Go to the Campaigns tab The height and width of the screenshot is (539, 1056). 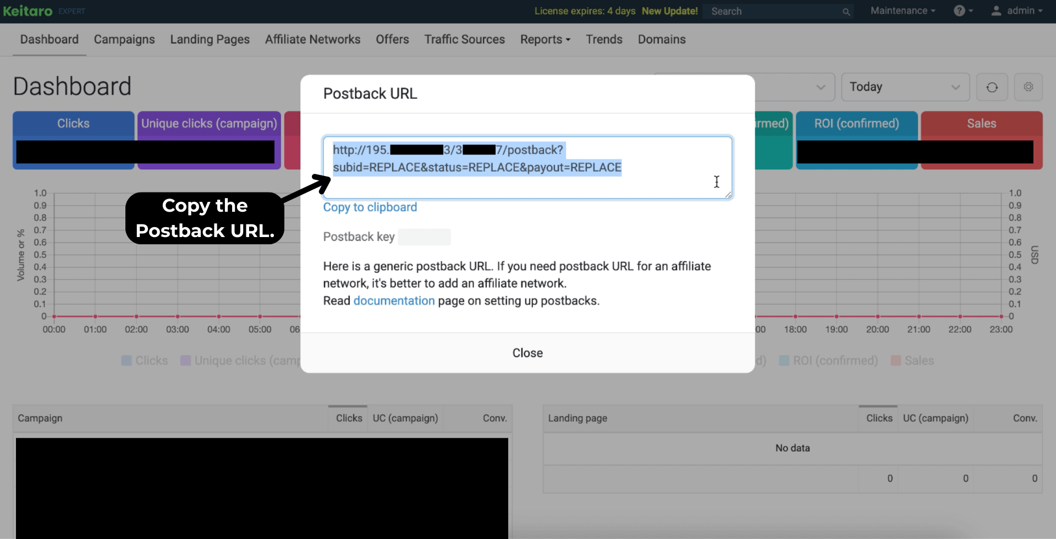tap(124, 40)
